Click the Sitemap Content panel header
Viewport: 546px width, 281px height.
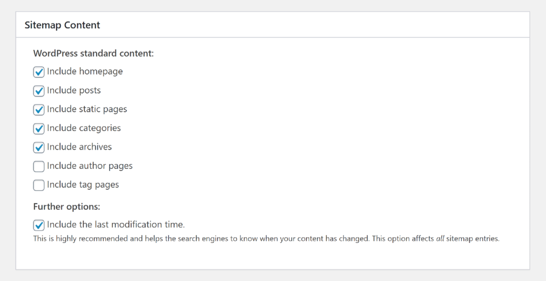coord(273,25)
